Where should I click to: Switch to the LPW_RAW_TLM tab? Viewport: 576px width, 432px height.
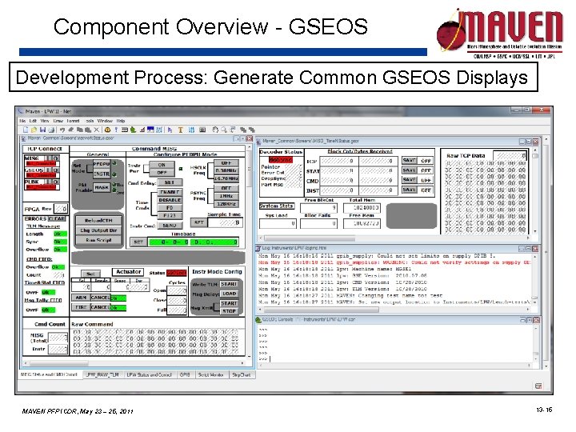[x=102, y=374]
